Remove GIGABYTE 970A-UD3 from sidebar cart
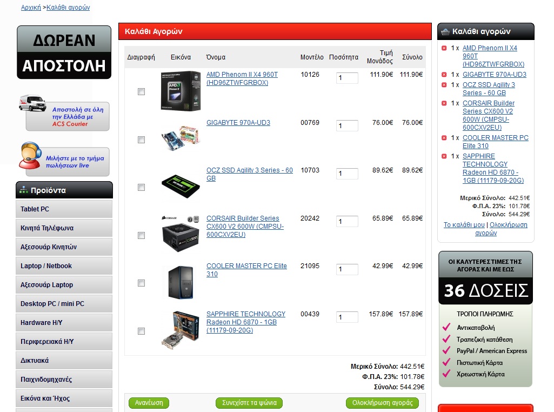The image size is (554, 412). pyautogui.click(x=444, y=75)
